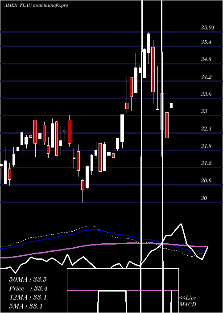
Task: Select the tallest red candle near 35.4
Action: point(153,69)
